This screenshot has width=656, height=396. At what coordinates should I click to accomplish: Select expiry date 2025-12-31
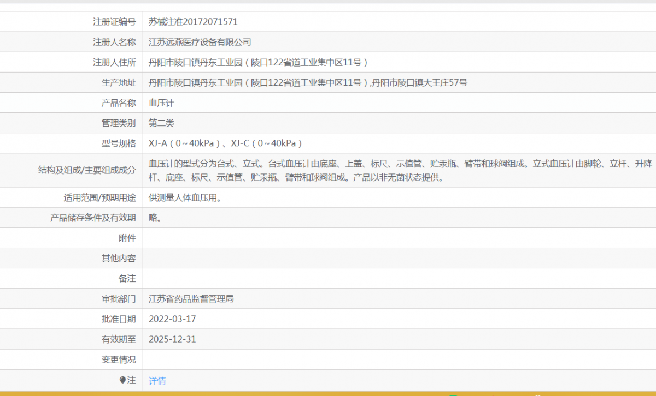[172, 339]
